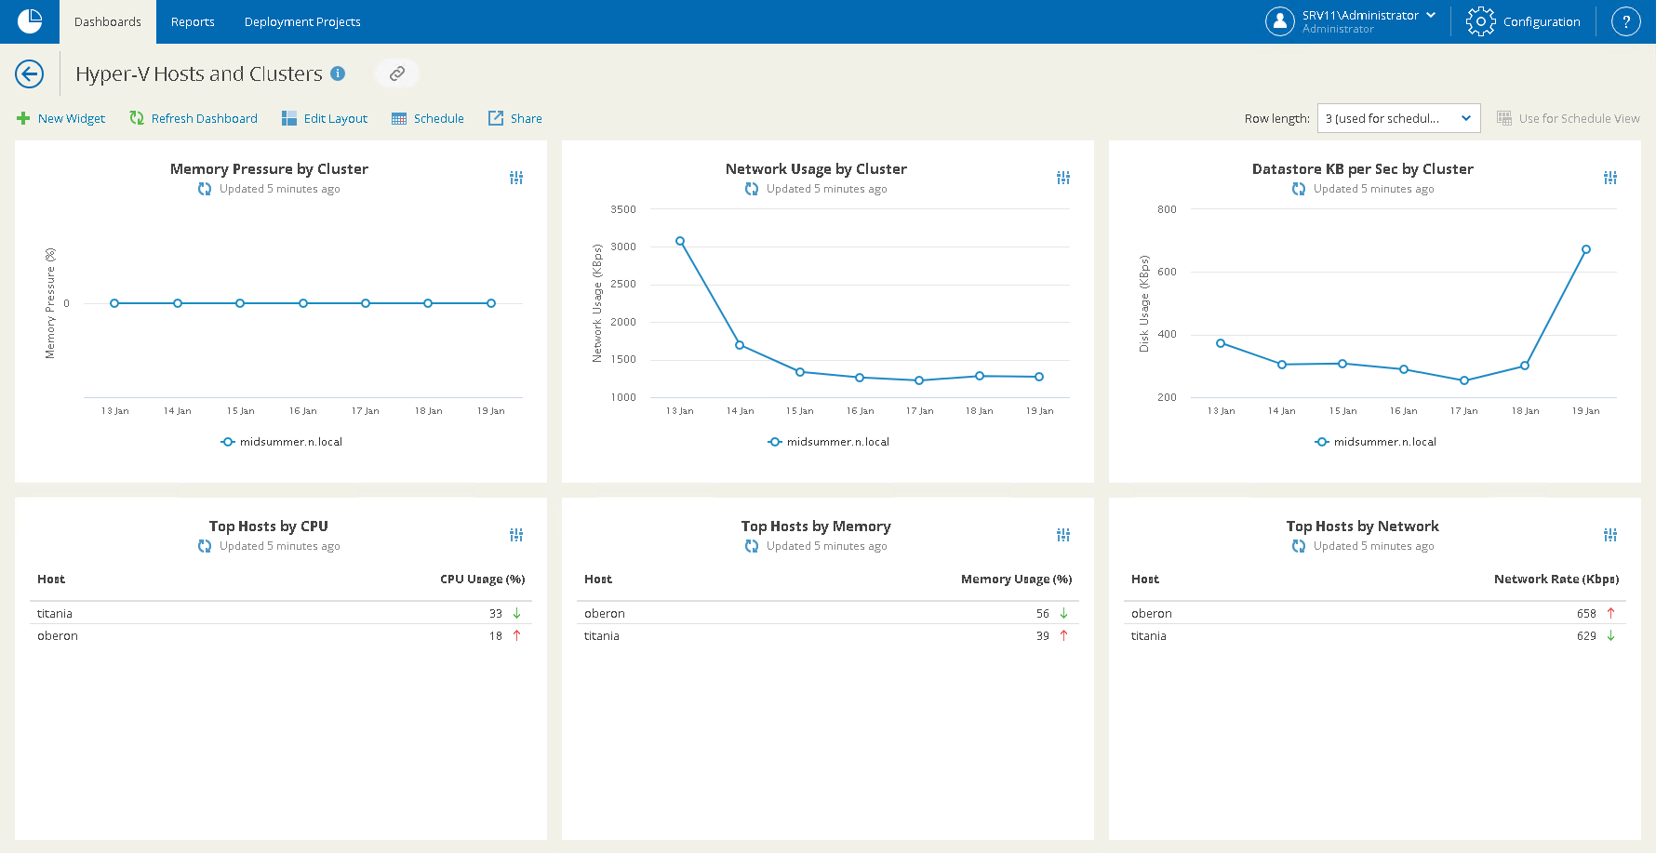1656x853 pixels.
Task: Expand the Row length dropdown
Action: point(1398,118)
